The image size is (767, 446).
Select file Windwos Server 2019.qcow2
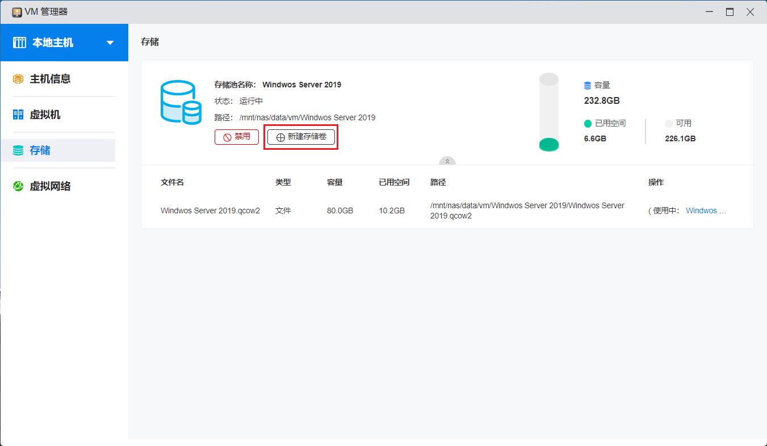click(210, 211)
